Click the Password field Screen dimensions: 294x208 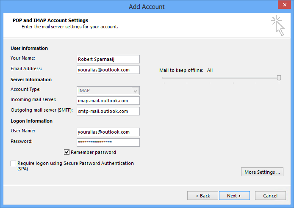pyautogui.click(x=108, y=142)
